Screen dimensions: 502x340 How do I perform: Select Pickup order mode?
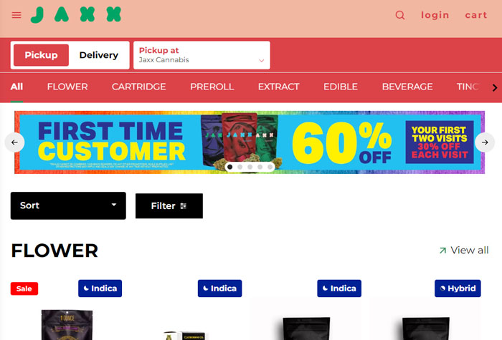(41, 55)
